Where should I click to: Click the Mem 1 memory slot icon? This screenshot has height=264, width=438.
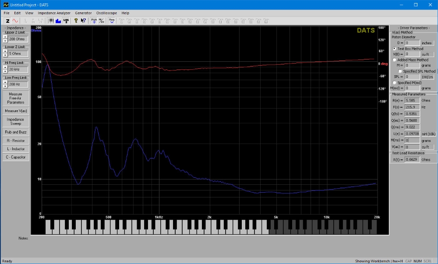[121, 21]
